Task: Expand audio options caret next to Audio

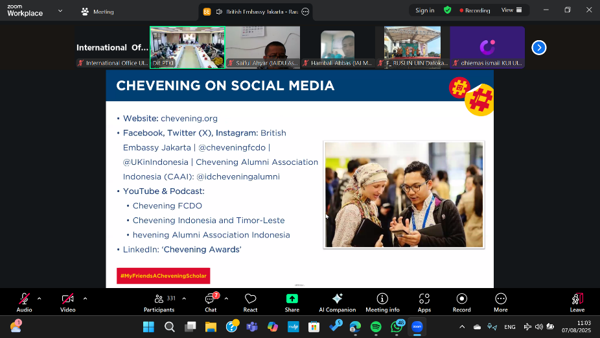Action: coord(39,298)
